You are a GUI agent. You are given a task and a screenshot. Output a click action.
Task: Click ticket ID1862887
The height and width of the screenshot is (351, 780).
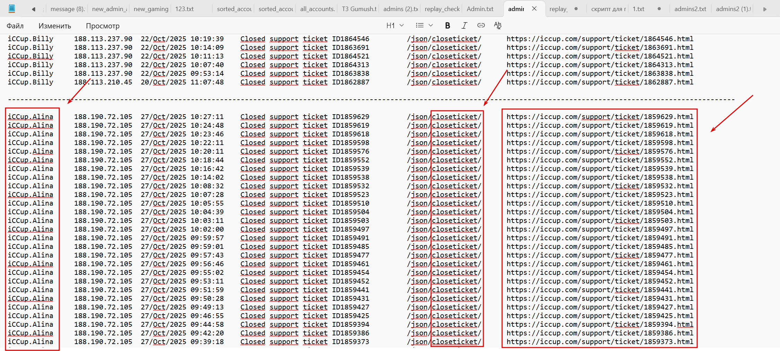[351, 82]
